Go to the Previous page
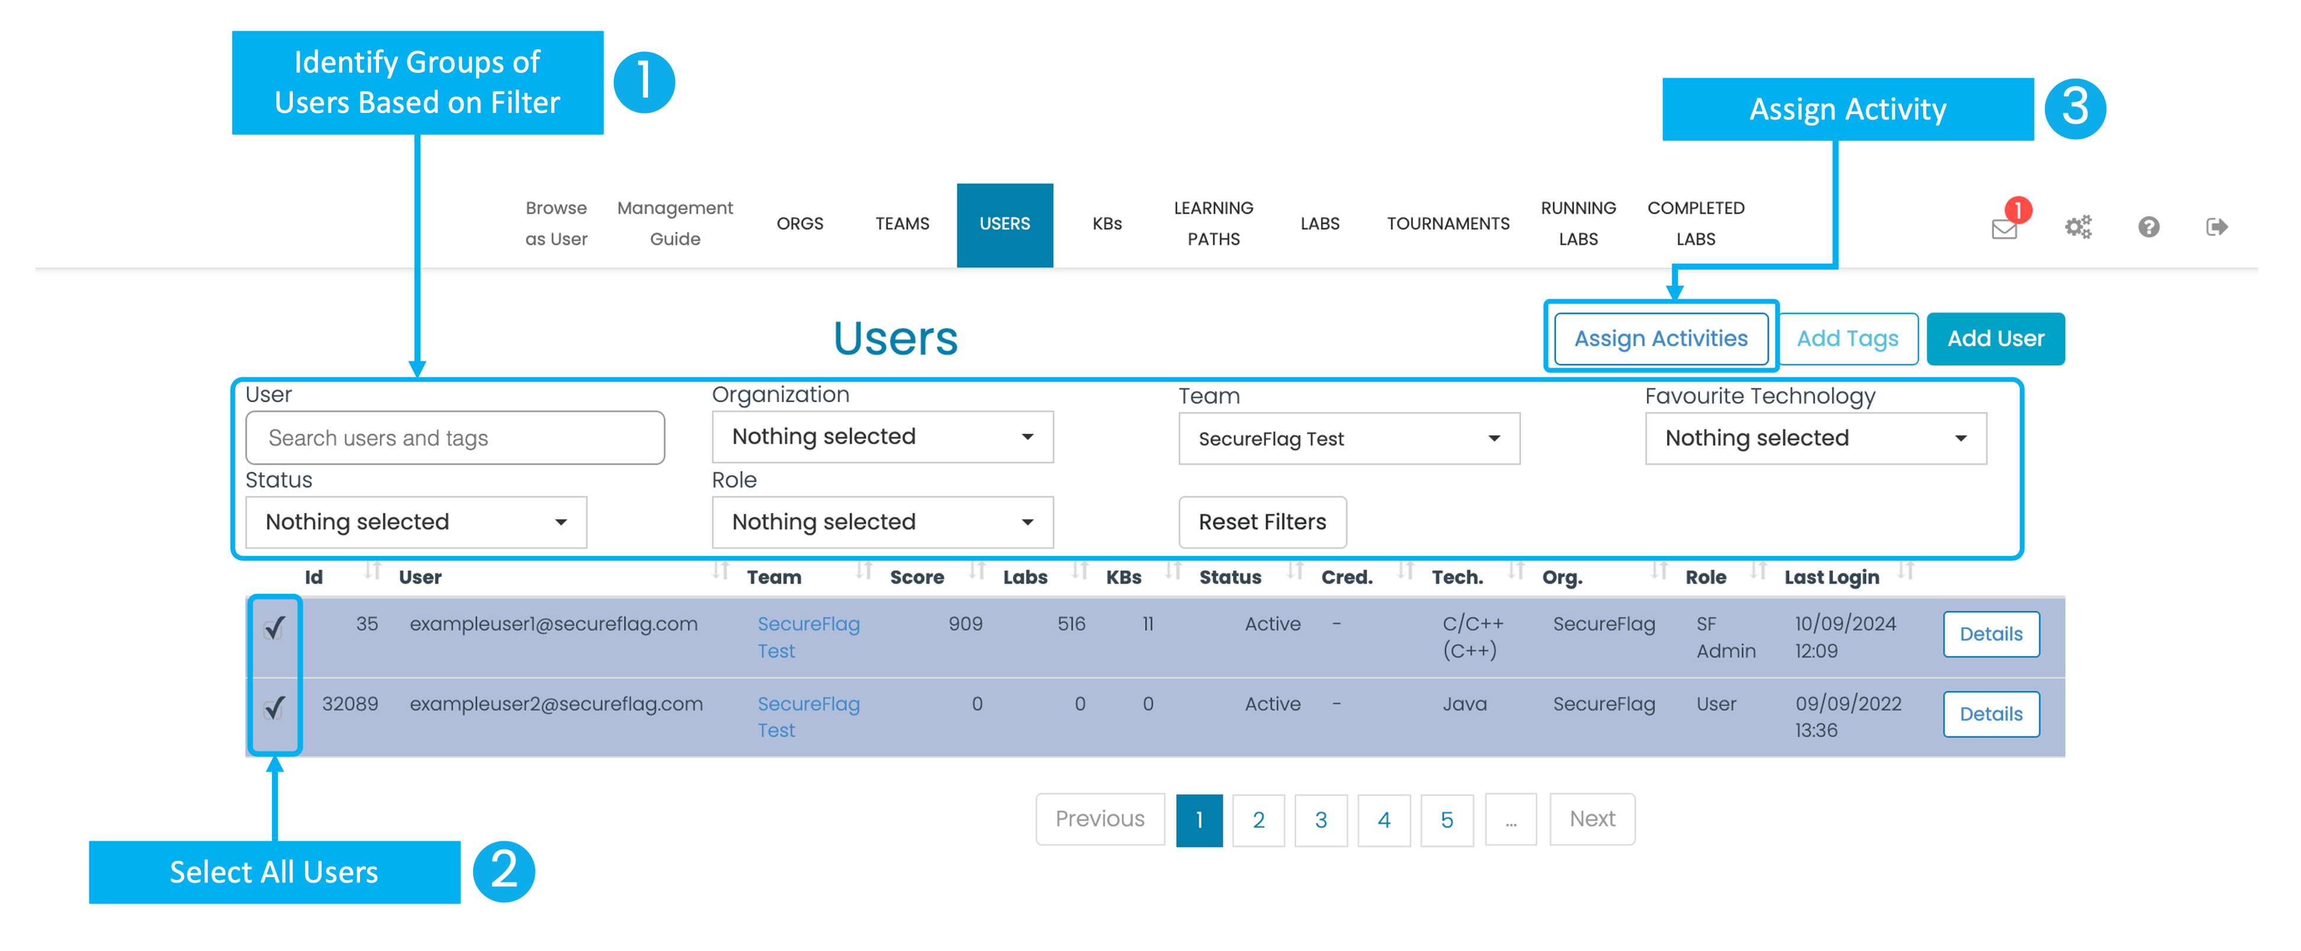 pyautogui.click(x=1099, y=819)
